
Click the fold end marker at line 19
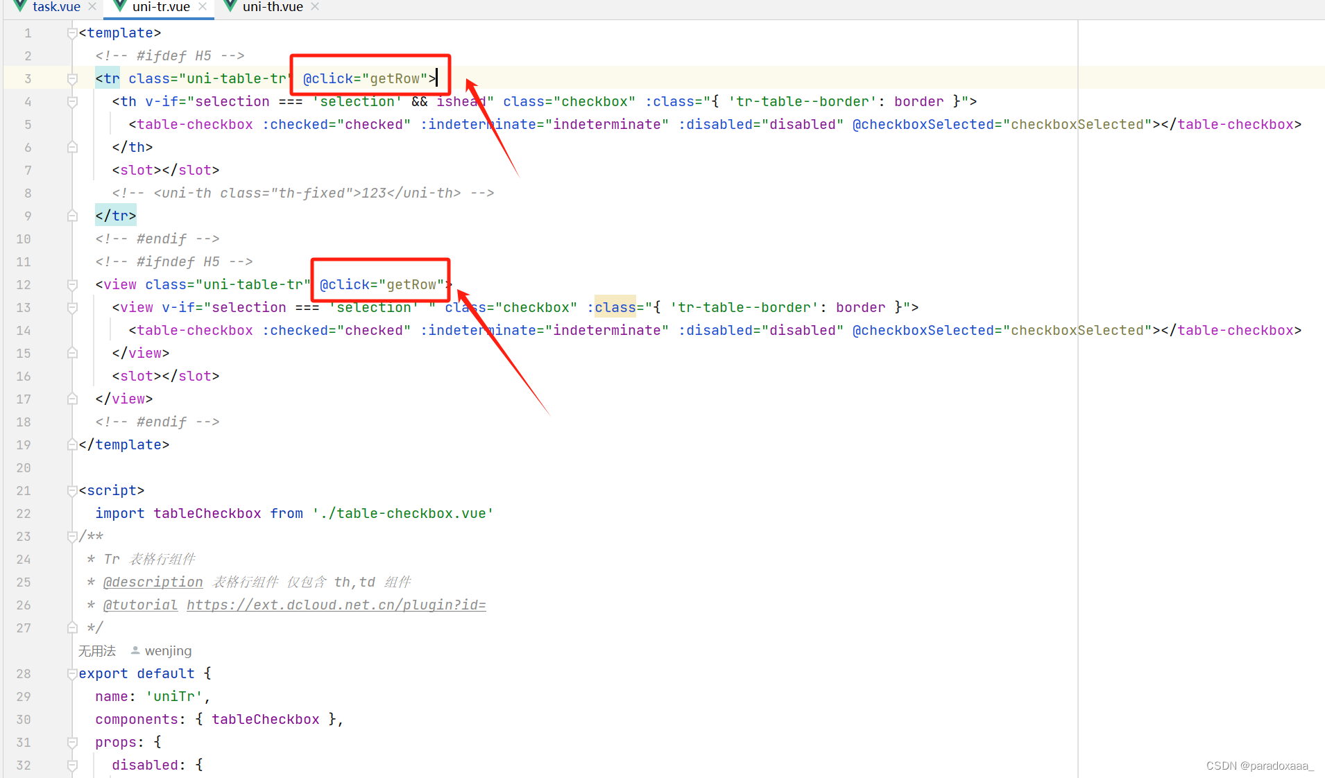[x=72, y=445]
